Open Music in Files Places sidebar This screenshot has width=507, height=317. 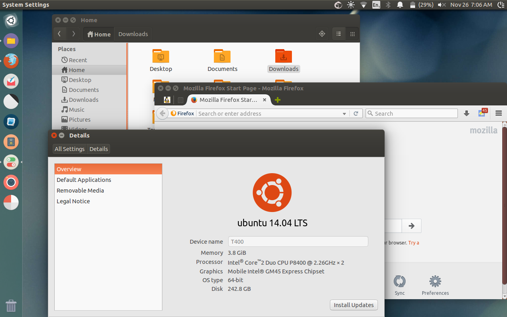(x=89, y=110)
